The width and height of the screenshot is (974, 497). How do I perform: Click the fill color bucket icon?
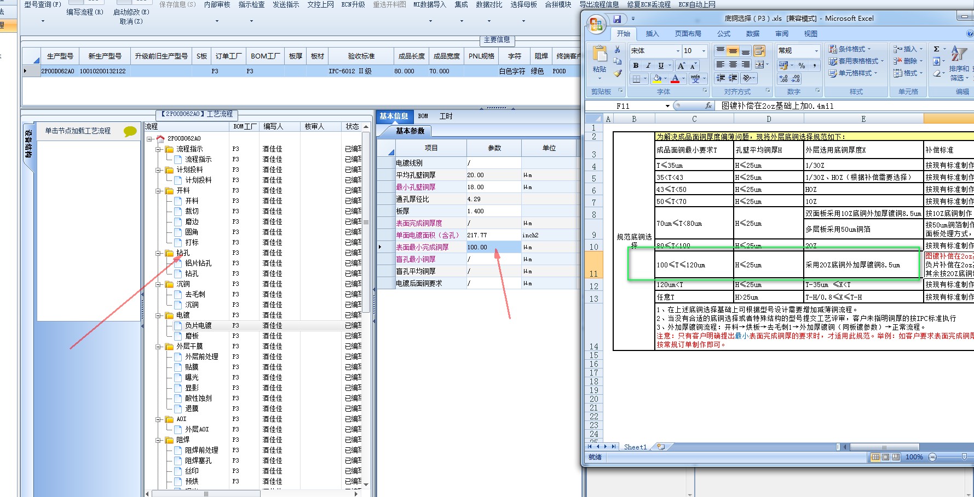657,79
